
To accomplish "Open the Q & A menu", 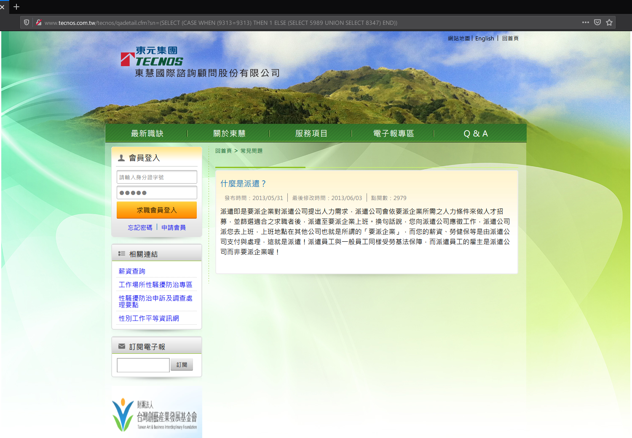I will (x=476, y=134).
